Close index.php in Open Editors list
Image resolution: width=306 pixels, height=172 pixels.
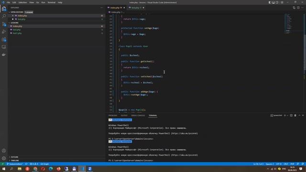pyautogui.click(x=13, y=16)
